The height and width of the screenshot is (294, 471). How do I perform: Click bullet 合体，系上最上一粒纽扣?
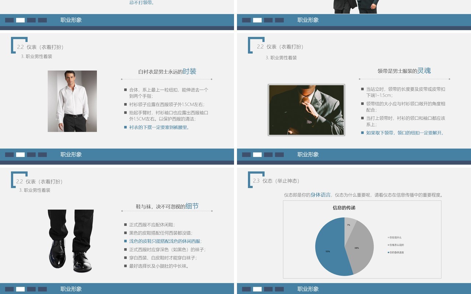pos(166,93)
